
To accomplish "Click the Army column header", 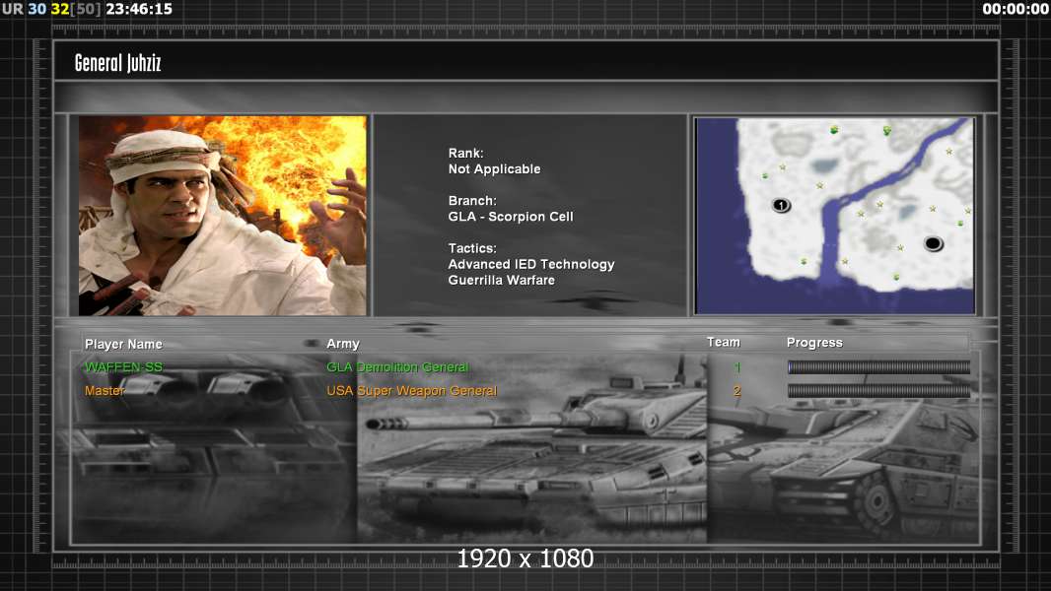I will click(343, 344).
